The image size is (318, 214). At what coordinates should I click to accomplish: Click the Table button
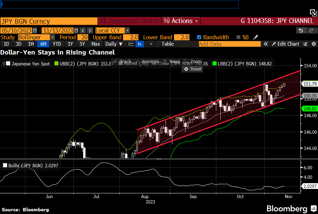coord(168,44)
